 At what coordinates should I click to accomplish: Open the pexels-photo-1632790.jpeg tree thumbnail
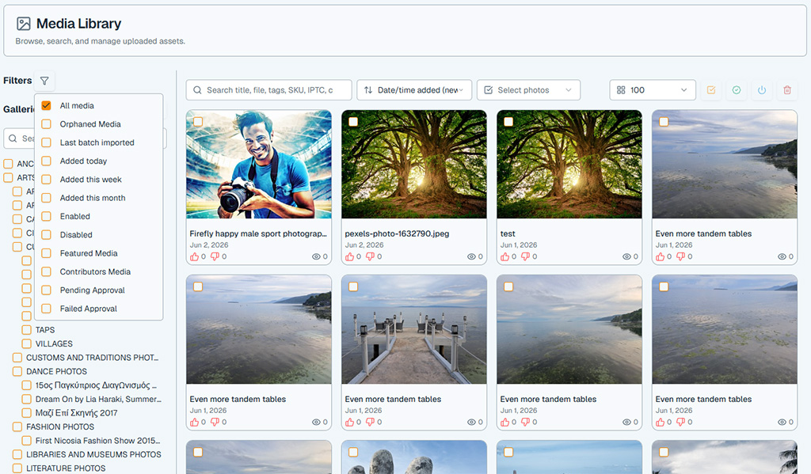point(413,165)
